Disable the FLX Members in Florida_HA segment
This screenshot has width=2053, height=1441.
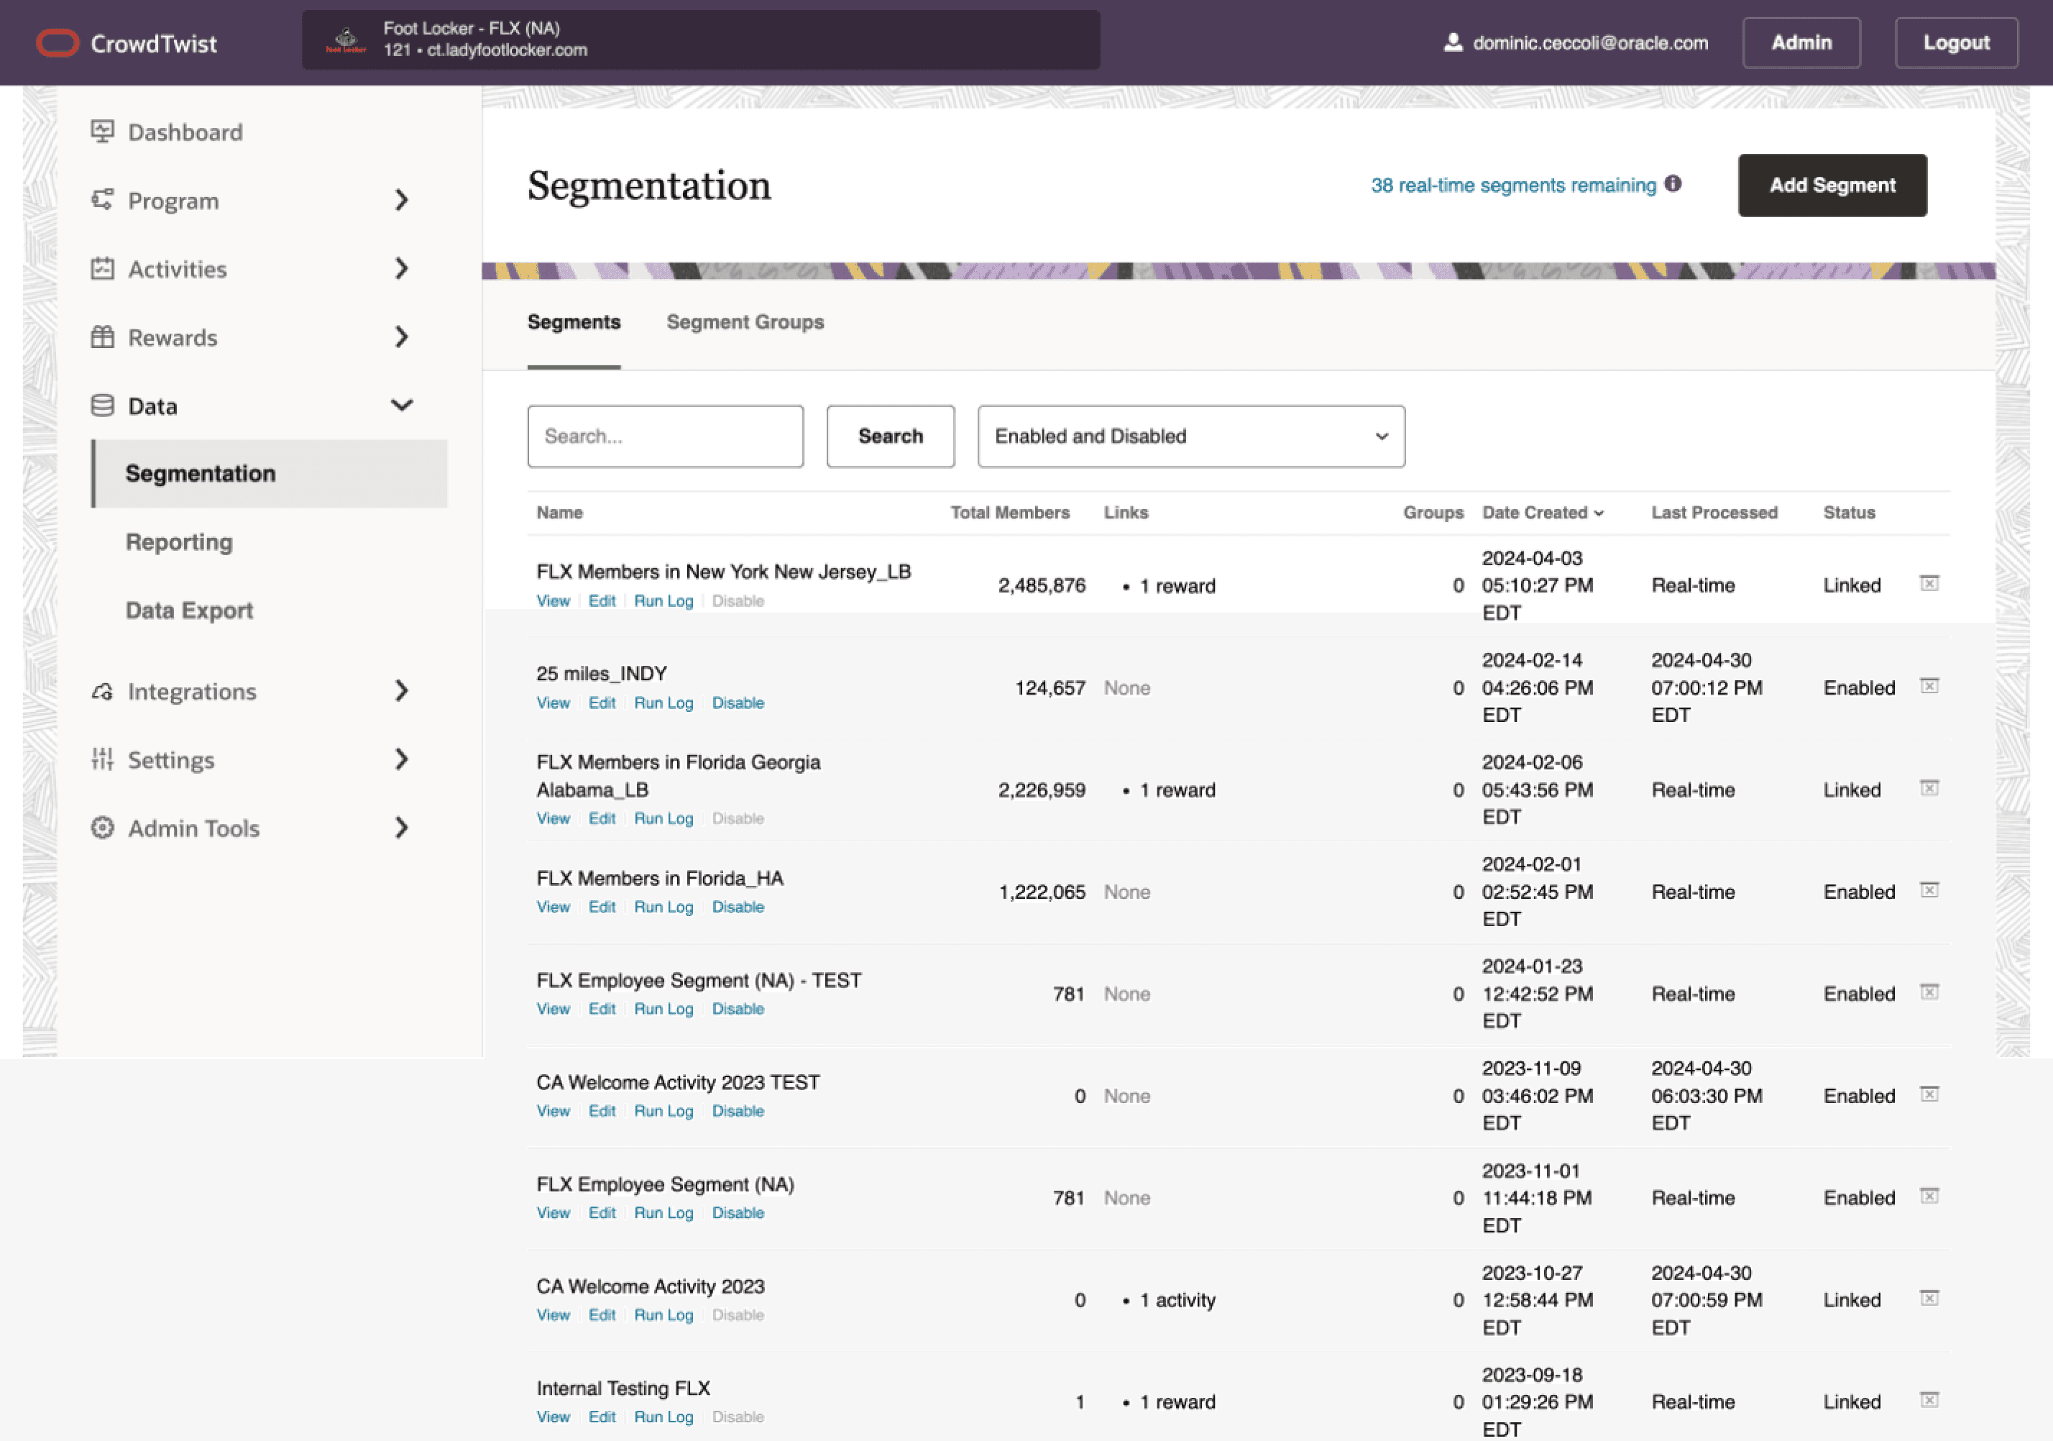pos(738,907)
